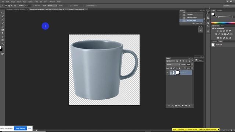Click the collapsed Layers panel button
Image resolution: width=235 pixels, height=132 pixels.
pyautogui.click(x=199, y=60)
